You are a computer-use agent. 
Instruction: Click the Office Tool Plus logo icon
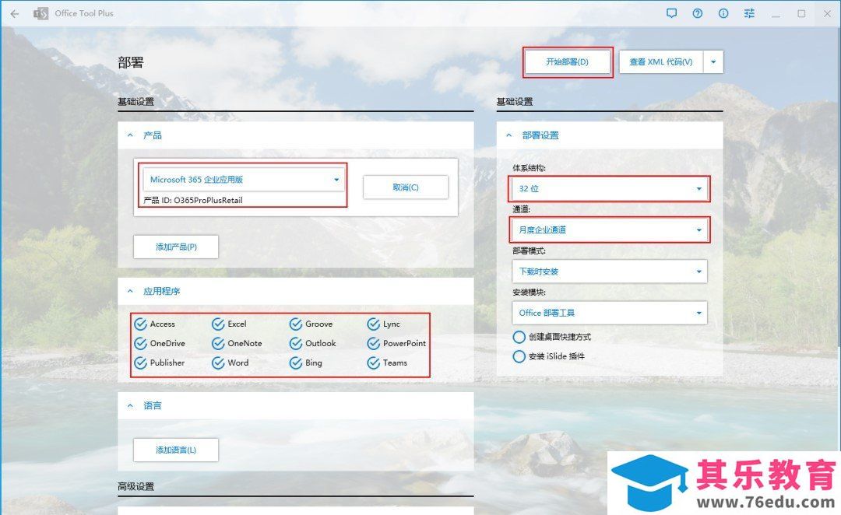40,13
